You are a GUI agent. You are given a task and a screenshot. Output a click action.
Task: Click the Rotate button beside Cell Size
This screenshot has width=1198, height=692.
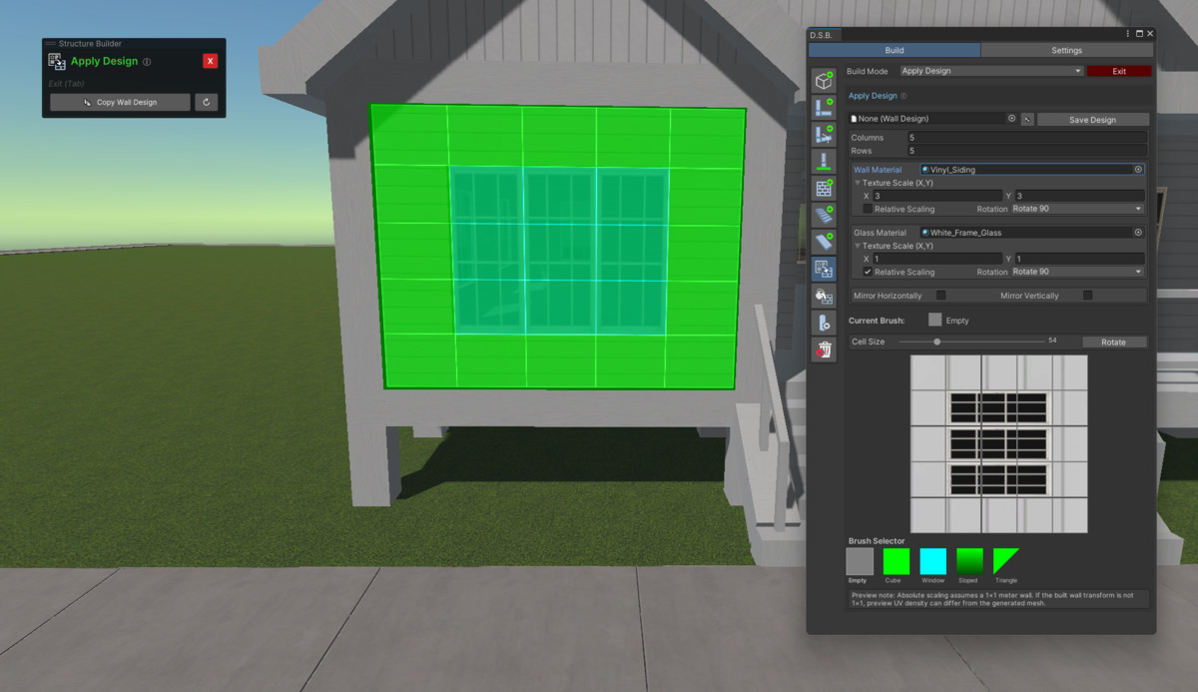[1113, 342]
